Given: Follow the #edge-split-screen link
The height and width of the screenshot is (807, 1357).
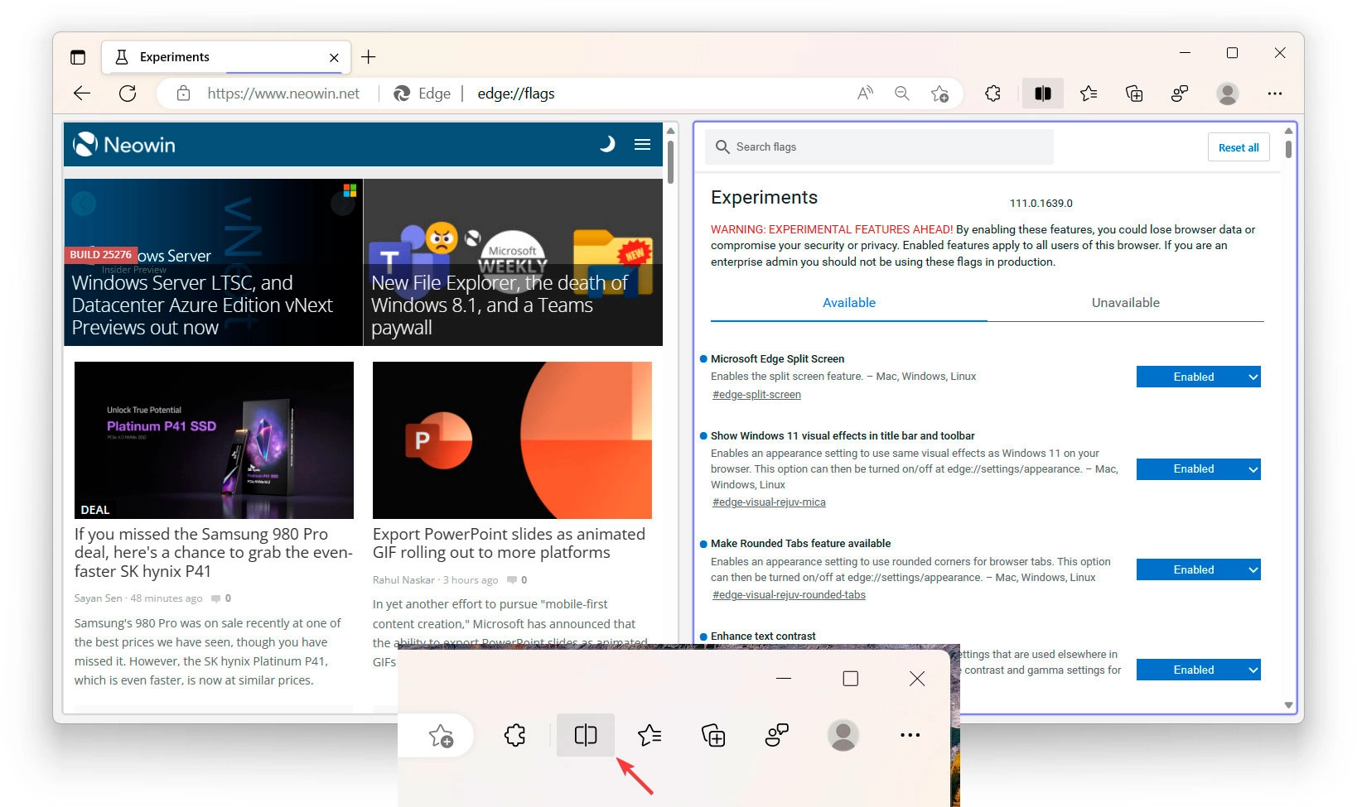Looking at the screenshot, I should [x=756, y=395].
